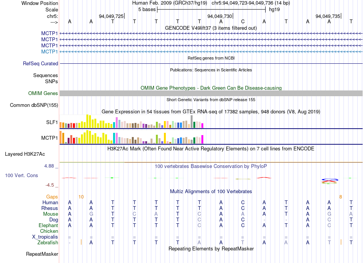
Task: Click 'Human Feb. 2009 (GRCh37/hg19)' assembly text
Action: [x=170, y=3]
